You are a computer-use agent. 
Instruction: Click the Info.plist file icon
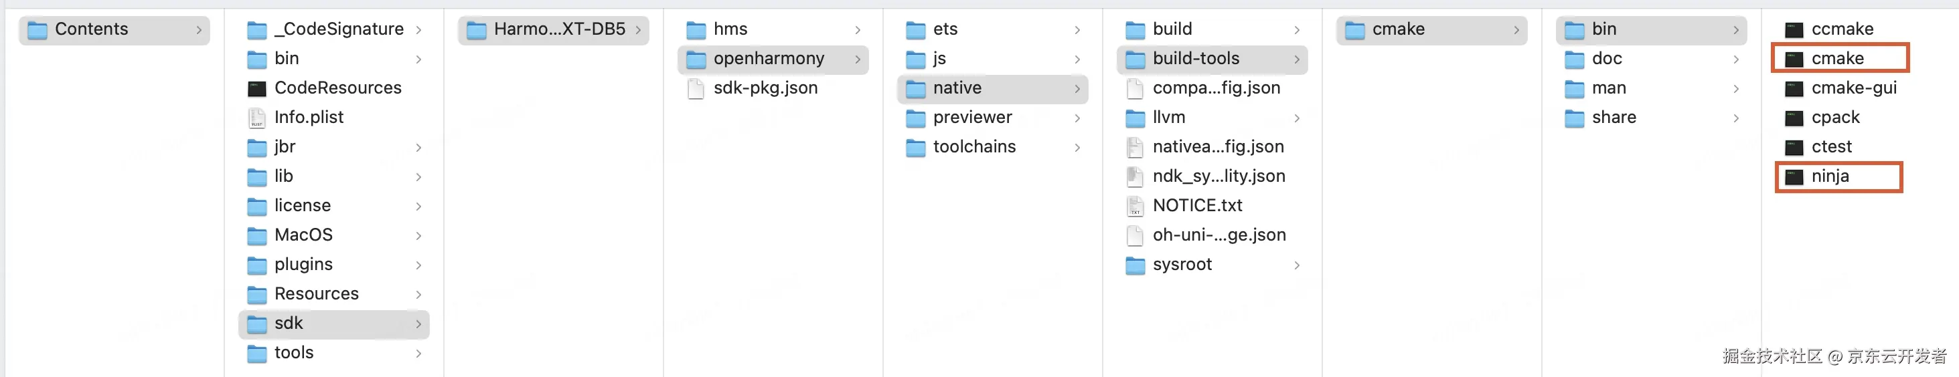tap(257, 118)
